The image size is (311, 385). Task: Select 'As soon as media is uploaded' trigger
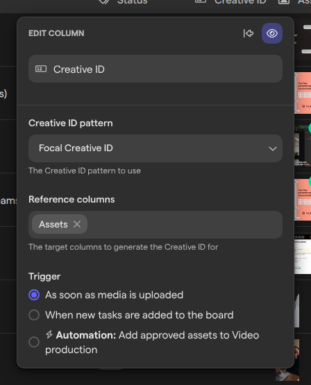pos(34,295)
